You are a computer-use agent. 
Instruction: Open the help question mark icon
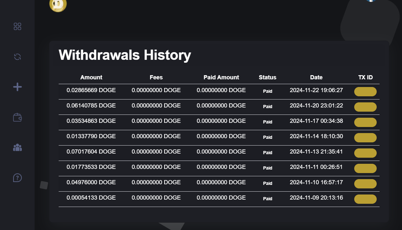[x=17, y=178]
